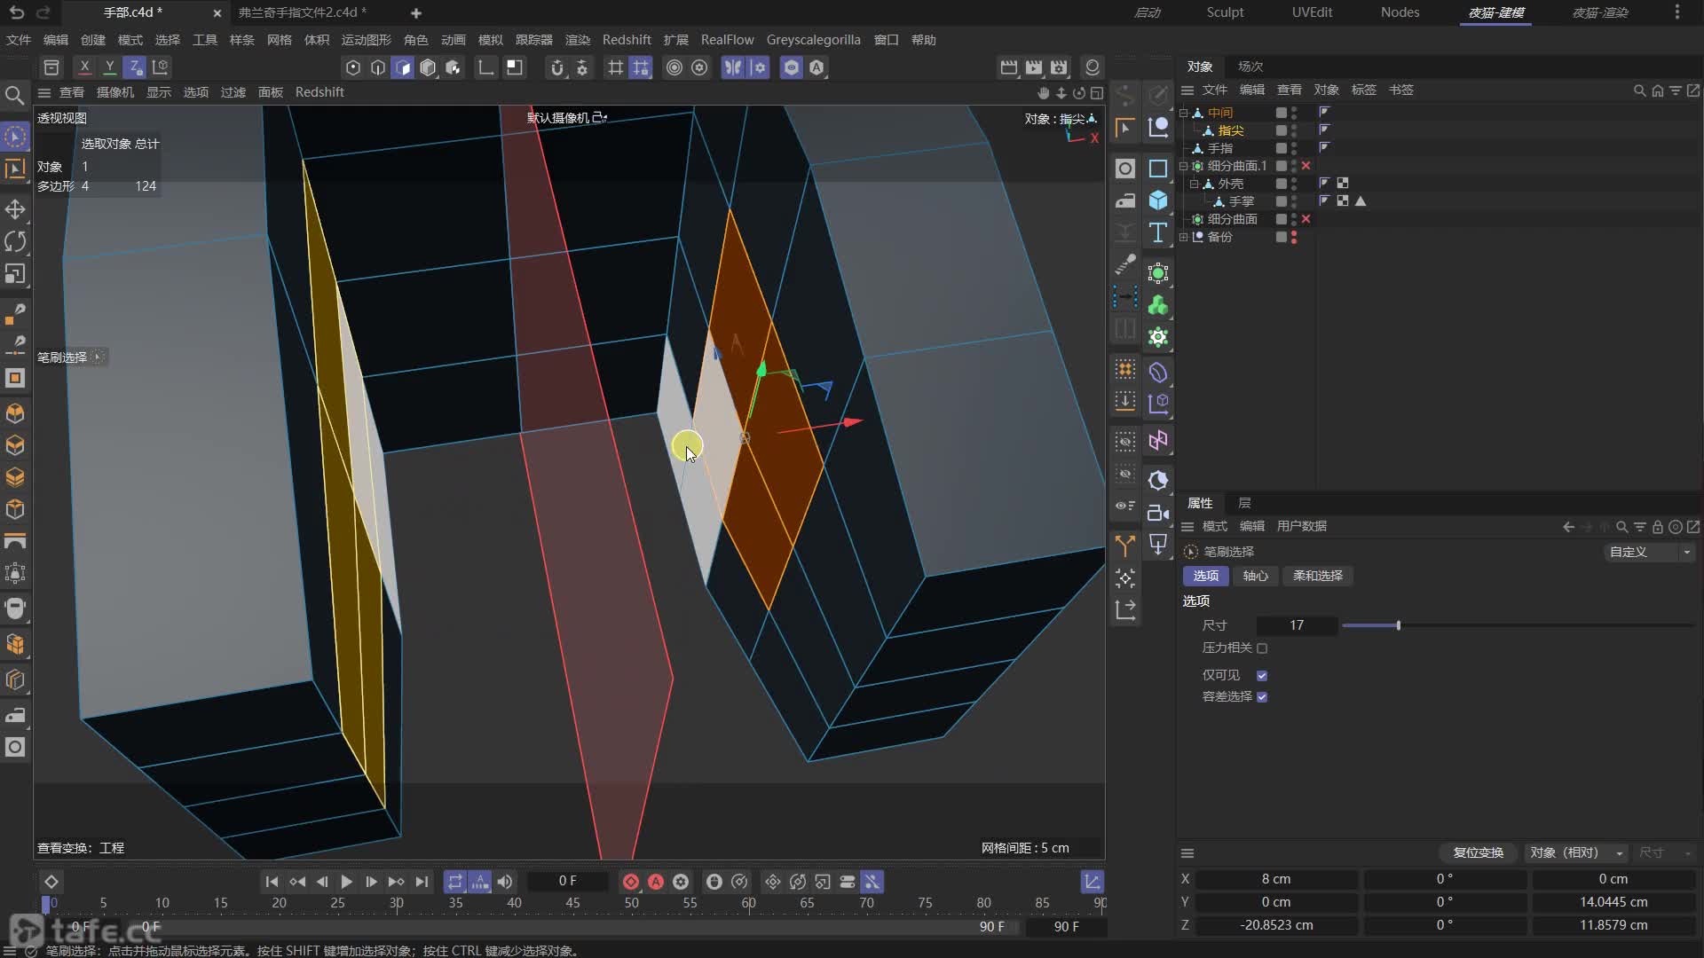
Task: Open the 自定义 preset dropdown
Action: click(x=1649, y=552)
